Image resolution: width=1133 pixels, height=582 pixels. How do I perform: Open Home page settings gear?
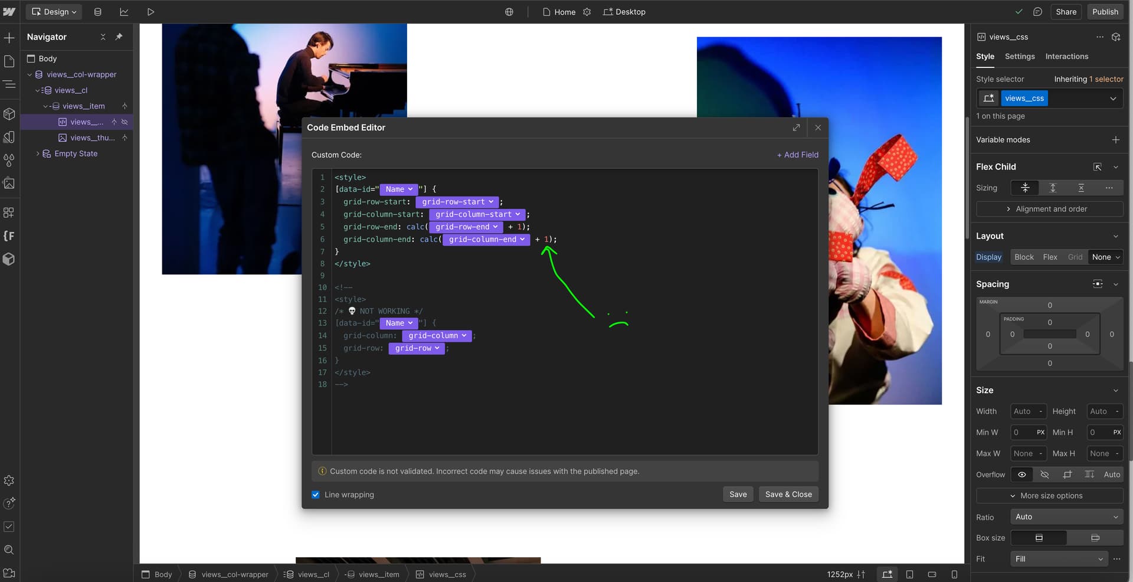tap(587, 12)
